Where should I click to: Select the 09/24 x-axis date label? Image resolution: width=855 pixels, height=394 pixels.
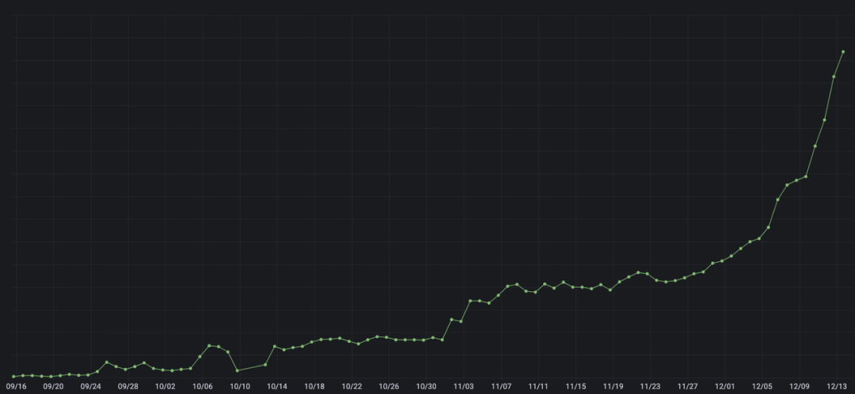90,387
